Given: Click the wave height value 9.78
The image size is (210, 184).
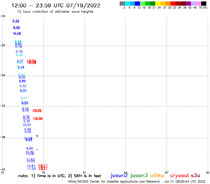Looking at the screenshot, I should click(19, 52).
